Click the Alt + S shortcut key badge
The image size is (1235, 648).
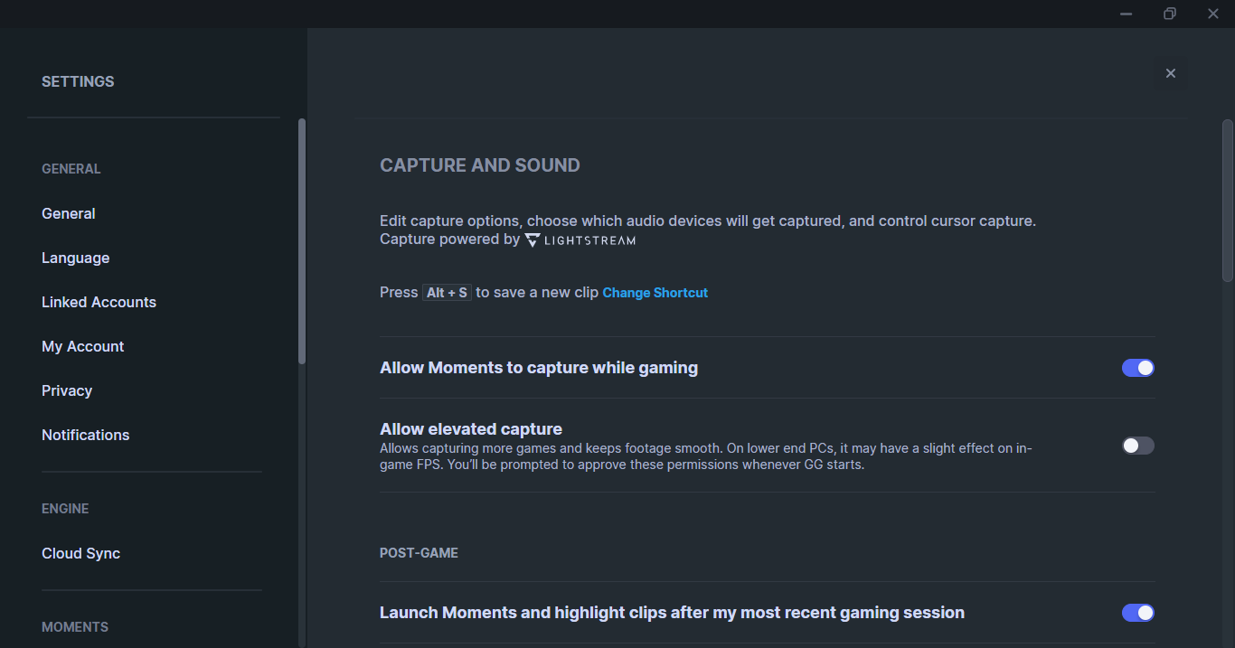(447, 293)
